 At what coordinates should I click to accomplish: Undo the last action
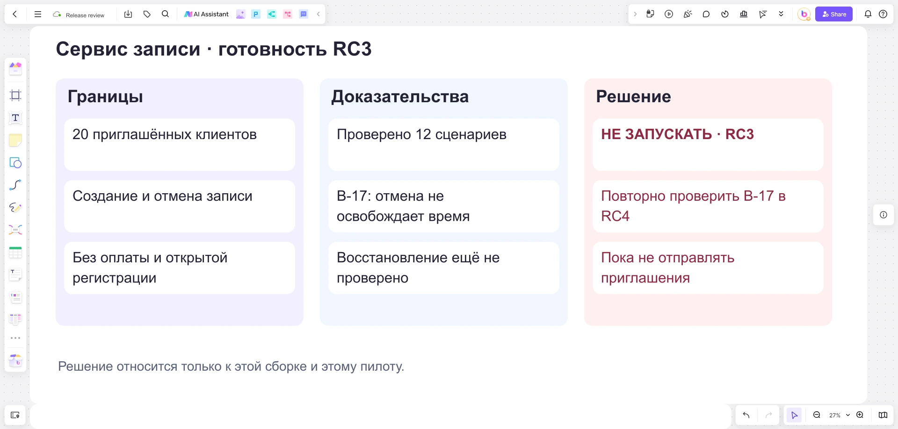click(746, 415)
